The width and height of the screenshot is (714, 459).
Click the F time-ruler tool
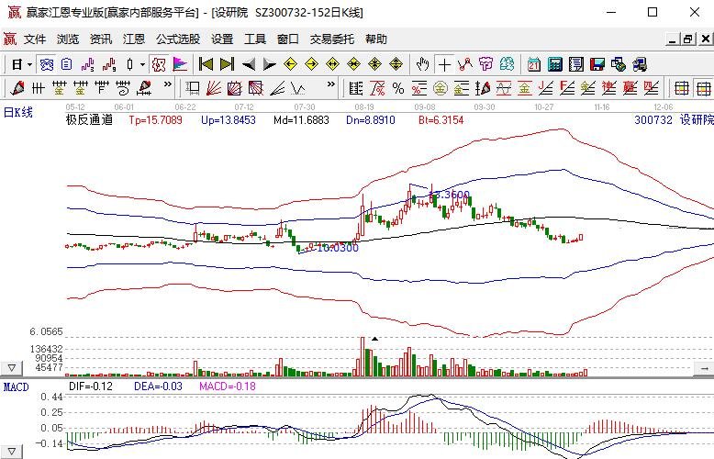click(102, 88)
